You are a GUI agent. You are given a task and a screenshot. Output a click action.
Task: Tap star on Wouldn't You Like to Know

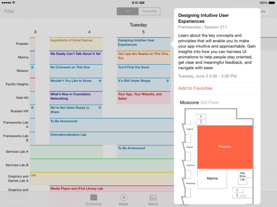[100, 81]
